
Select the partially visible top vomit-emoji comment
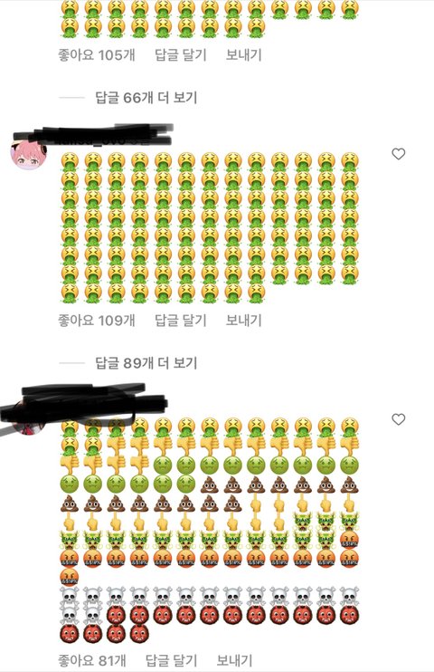click(x=210, y=19)
